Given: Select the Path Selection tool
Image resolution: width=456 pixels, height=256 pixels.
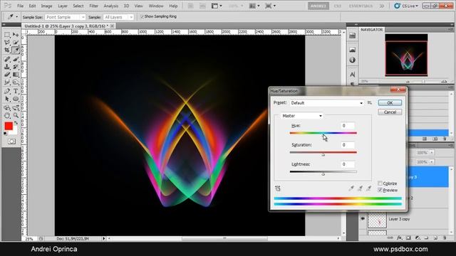Looking at the screenshot, I should pyautogui.click(x=7, y=99).
